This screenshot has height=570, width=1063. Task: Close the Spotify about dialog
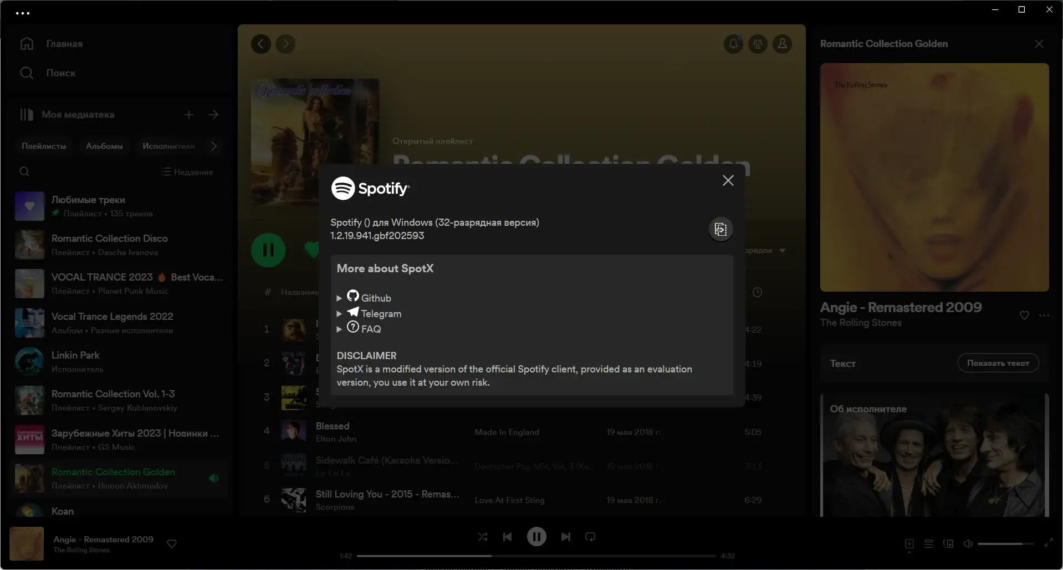coord(728,180)
